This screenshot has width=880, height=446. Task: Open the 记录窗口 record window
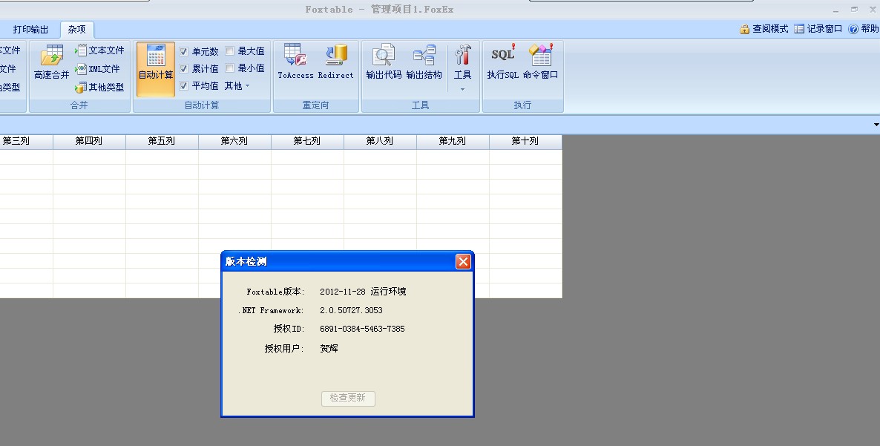(818, 29)
